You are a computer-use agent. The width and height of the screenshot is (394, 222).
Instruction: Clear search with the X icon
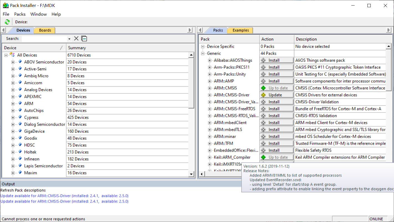[x=76, y=39]
